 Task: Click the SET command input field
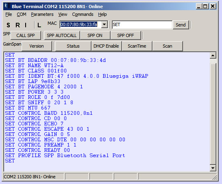pos(142,25)
